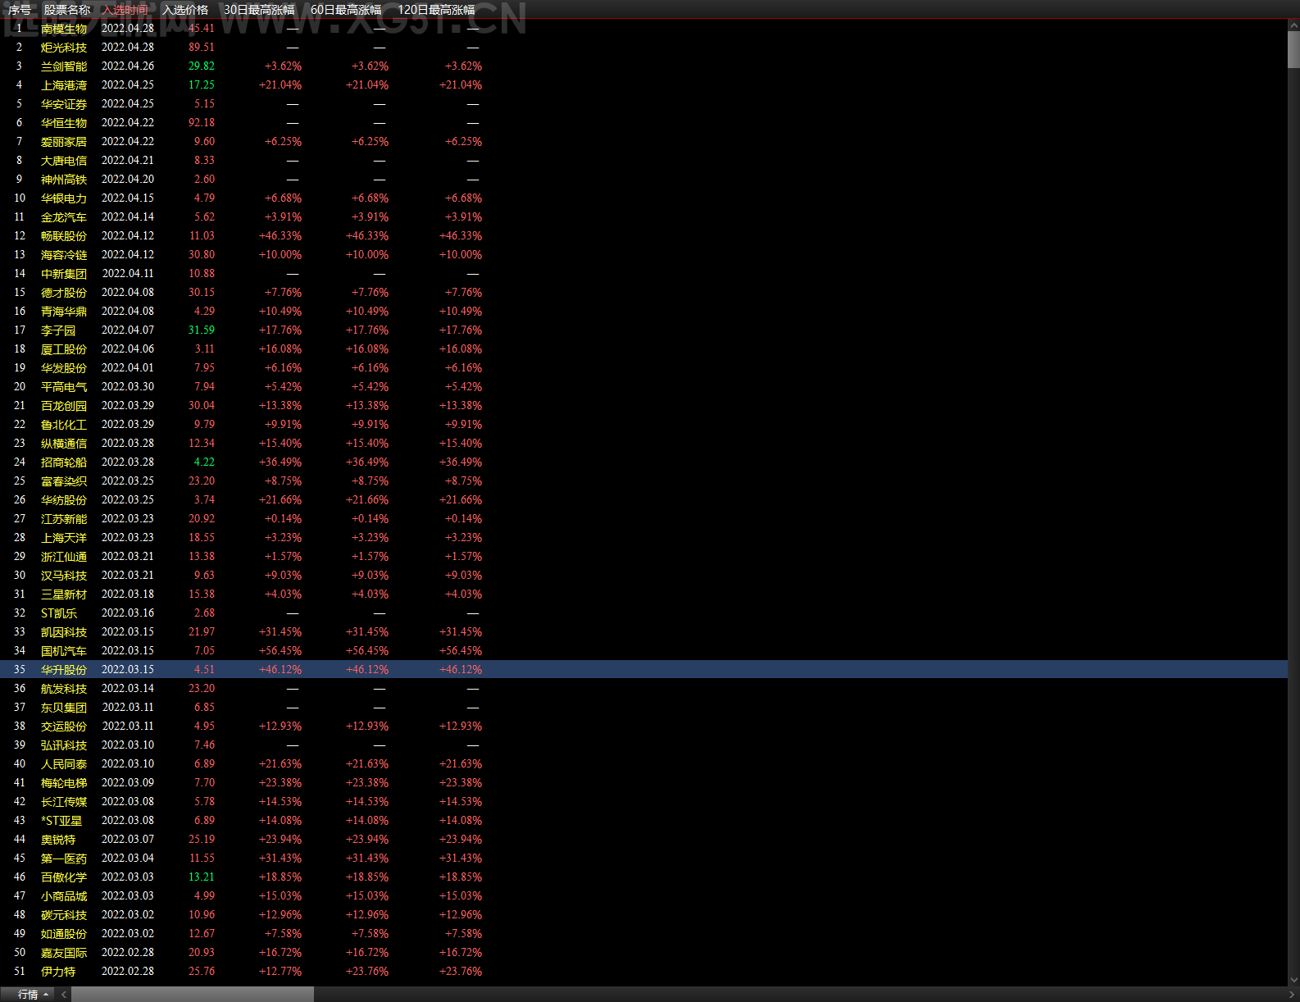Sort by 120日最高涨幅 column header
This screenshot has height=1002, width=1300.
click(436, 10)
